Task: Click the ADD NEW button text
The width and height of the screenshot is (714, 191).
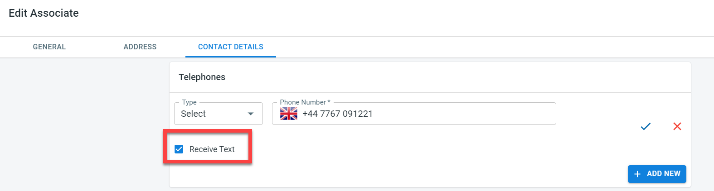Action: point(663,174)
